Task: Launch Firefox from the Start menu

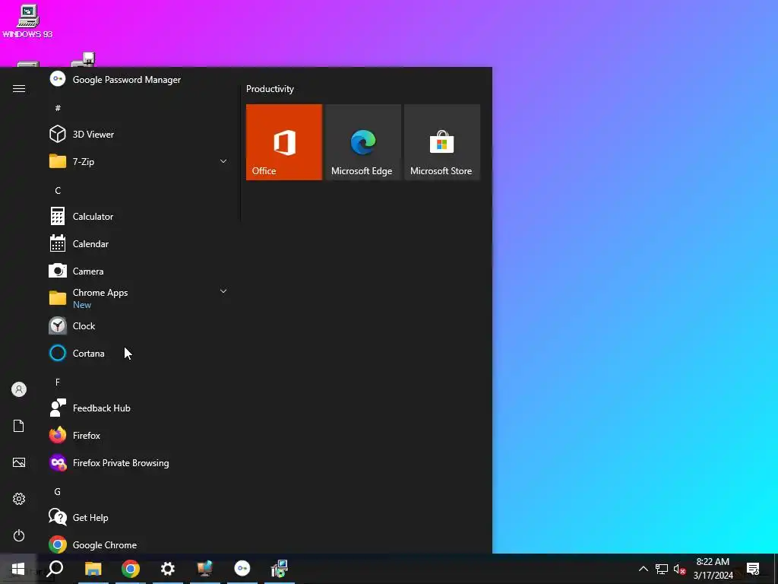Action: [139, 436]
